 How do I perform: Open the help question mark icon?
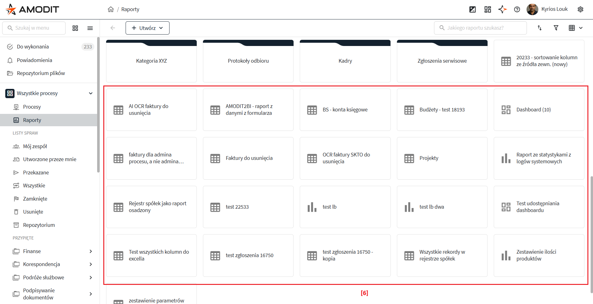point(517,9)
